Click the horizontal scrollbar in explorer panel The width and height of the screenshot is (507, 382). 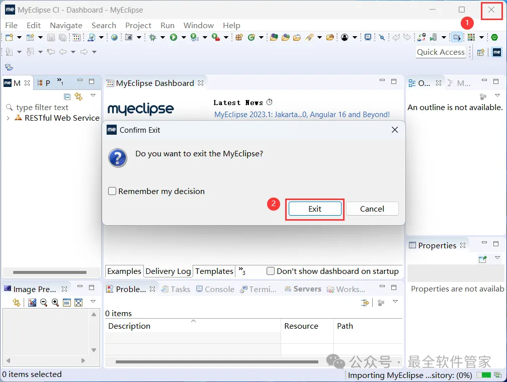point(49,272)
